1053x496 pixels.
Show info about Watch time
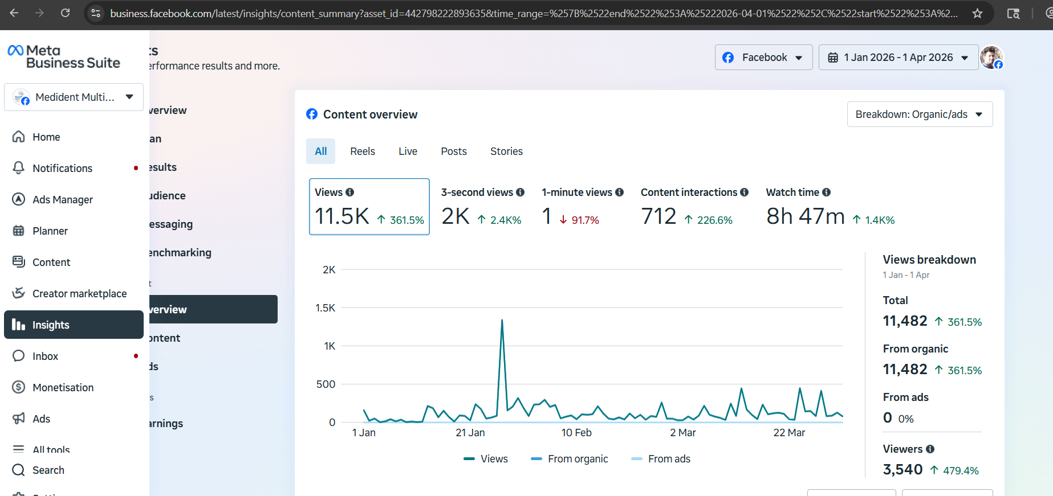pos(827,192)
